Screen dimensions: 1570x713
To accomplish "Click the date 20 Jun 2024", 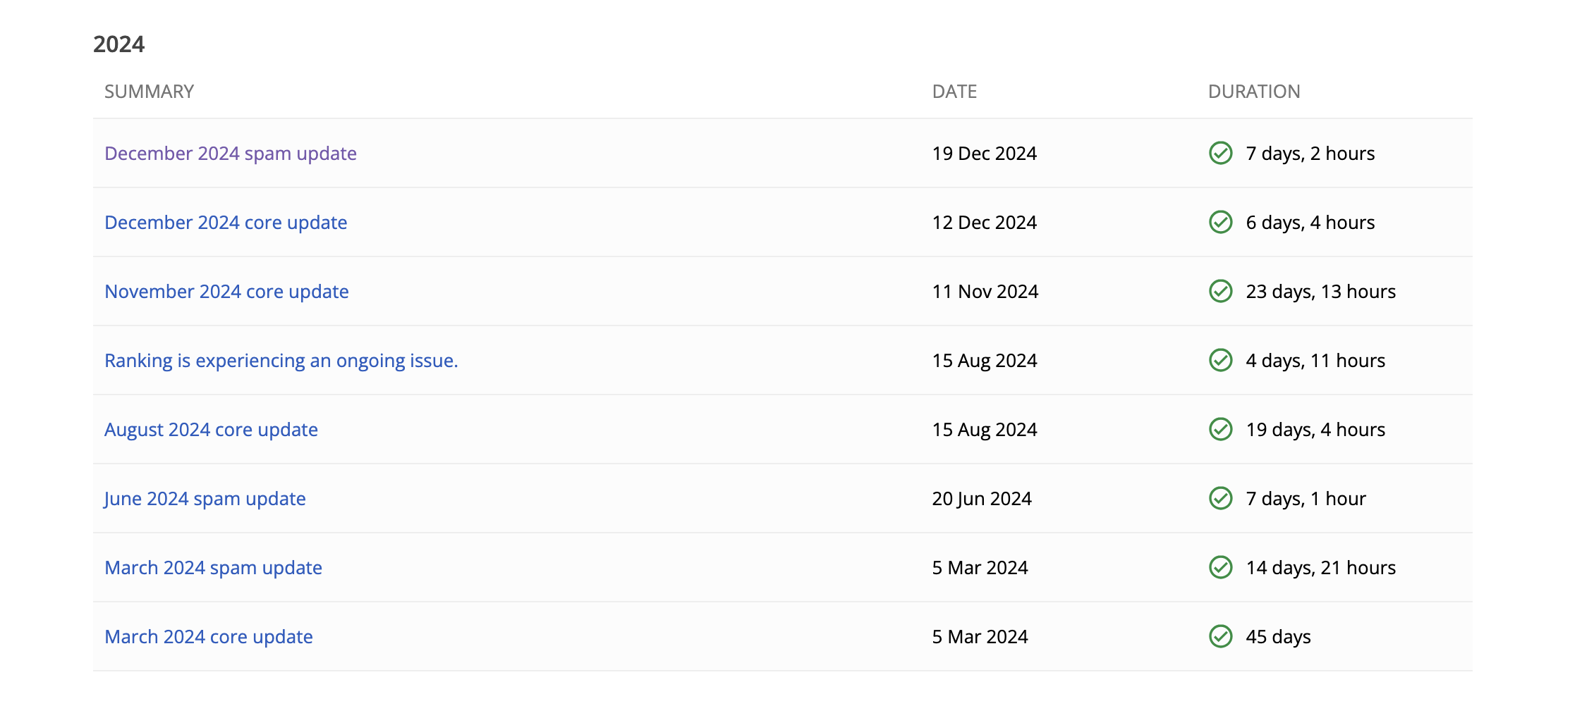I will tap(982, 499).
